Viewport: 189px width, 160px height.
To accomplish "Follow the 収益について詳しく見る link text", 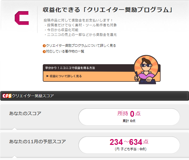I will coord(66,76).
